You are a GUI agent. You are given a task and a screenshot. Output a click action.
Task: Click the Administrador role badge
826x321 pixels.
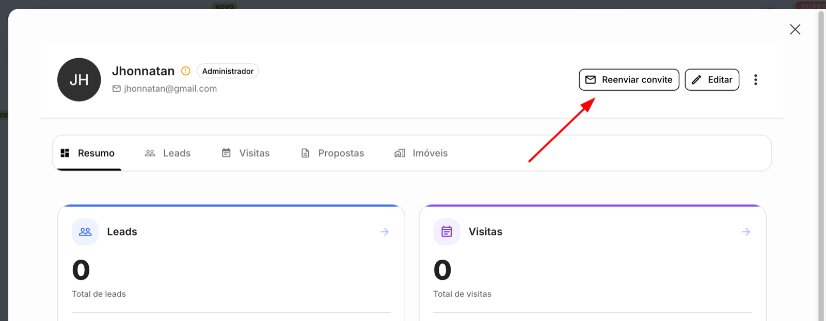[x=228, y=71]
